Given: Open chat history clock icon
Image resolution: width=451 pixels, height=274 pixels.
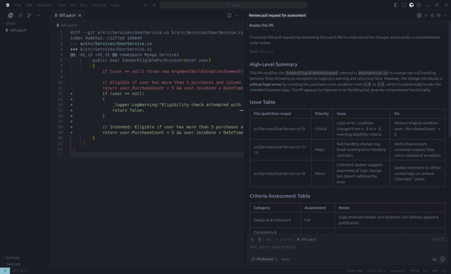Looking at the screenshot, I should pos(432,15).
